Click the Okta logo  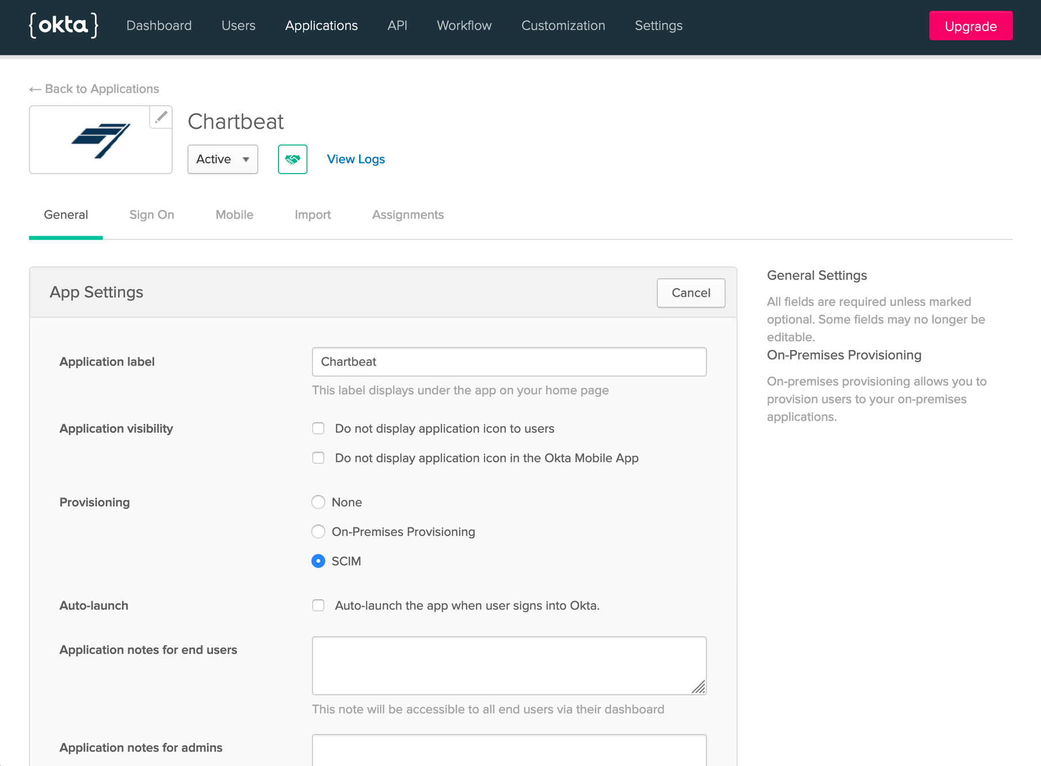pyautogui.click(x=64, y=25)
